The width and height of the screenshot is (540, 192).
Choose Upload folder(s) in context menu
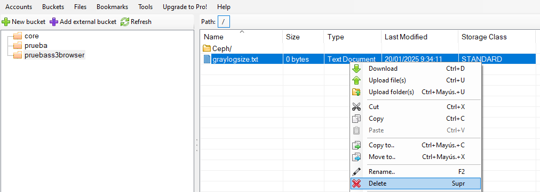click(x=415, y=92)
